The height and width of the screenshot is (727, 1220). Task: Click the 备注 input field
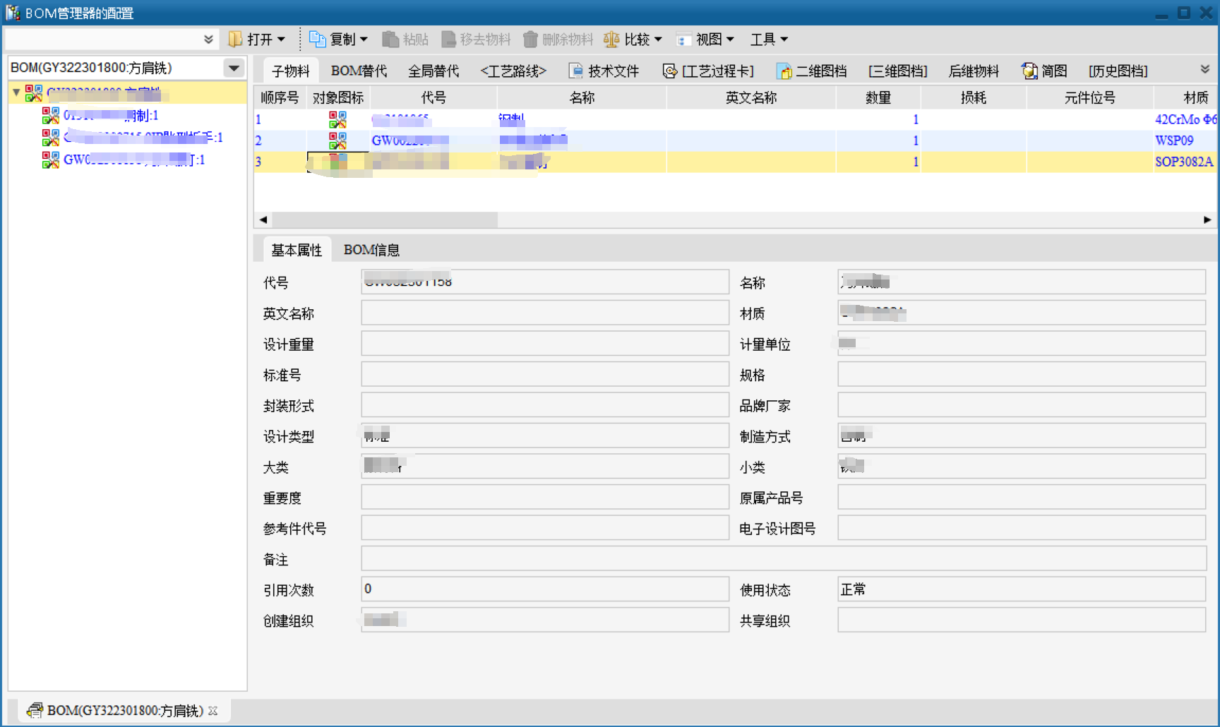[x=783, y=559]
